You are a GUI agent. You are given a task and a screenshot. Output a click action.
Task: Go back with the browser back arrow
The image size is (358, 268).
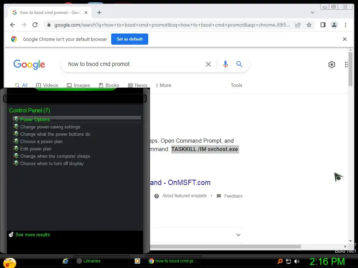point(13,25)
